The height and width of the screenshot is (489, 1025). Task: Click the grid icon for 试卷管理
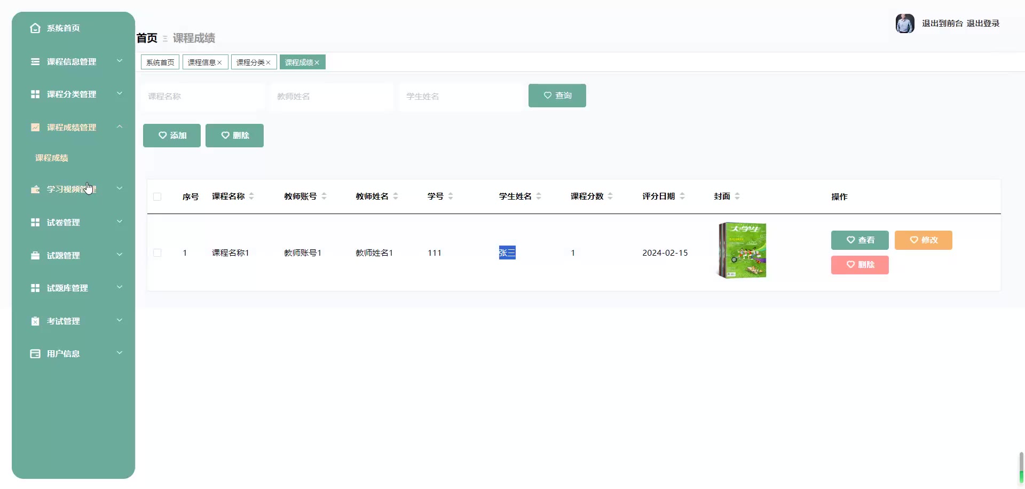[35, 222]
